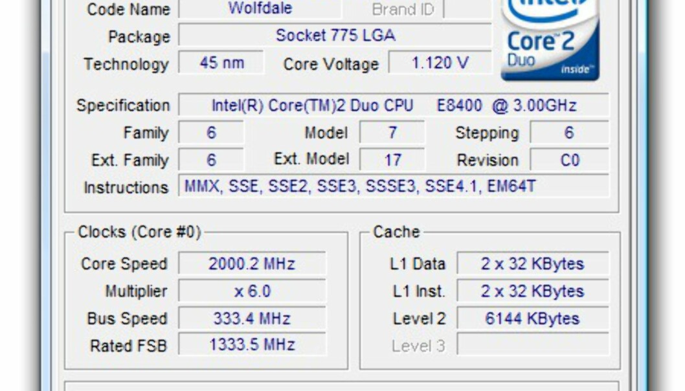
Task: Click the Revision value C0
Action: pos(569,160)
